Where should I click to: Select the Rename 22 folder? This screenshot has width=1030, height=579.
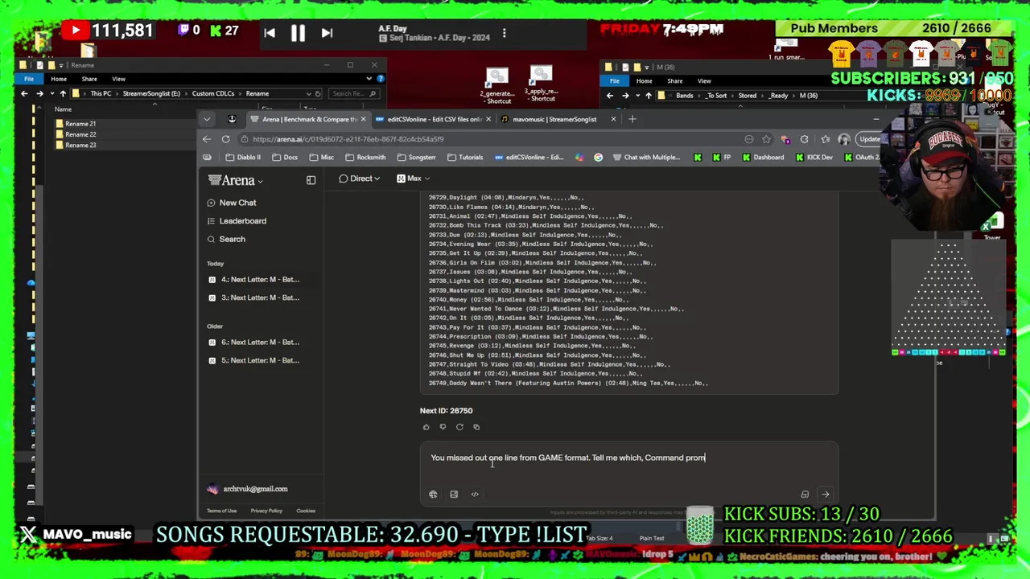[x=80, y=134]
